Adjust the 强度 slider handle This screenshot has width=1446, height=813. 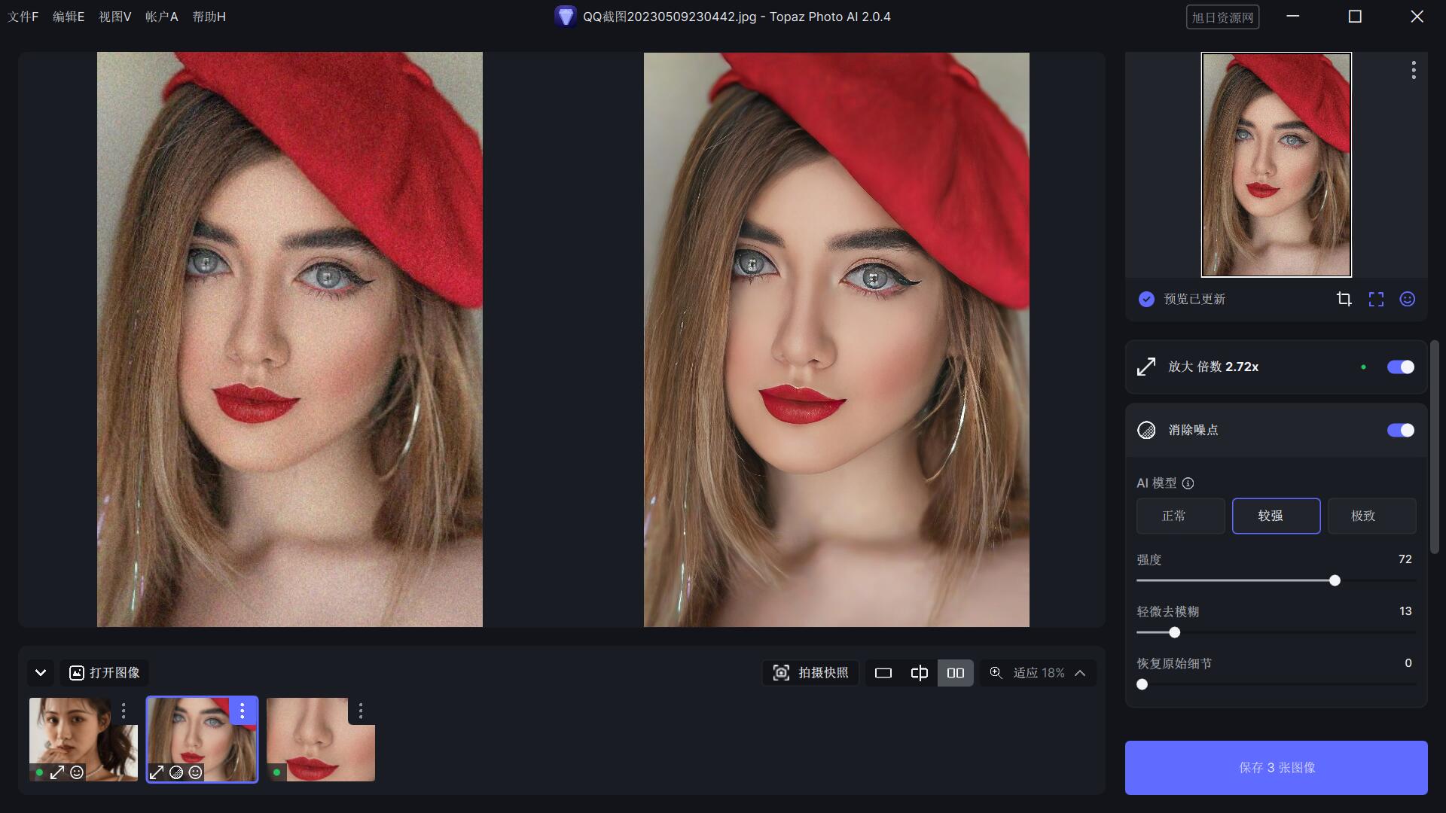click(x=1335, y=580)
